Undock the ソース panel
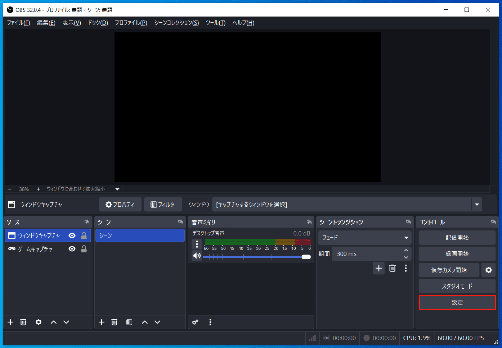This screenshot has width=502, height=348. tap(87, 222)
